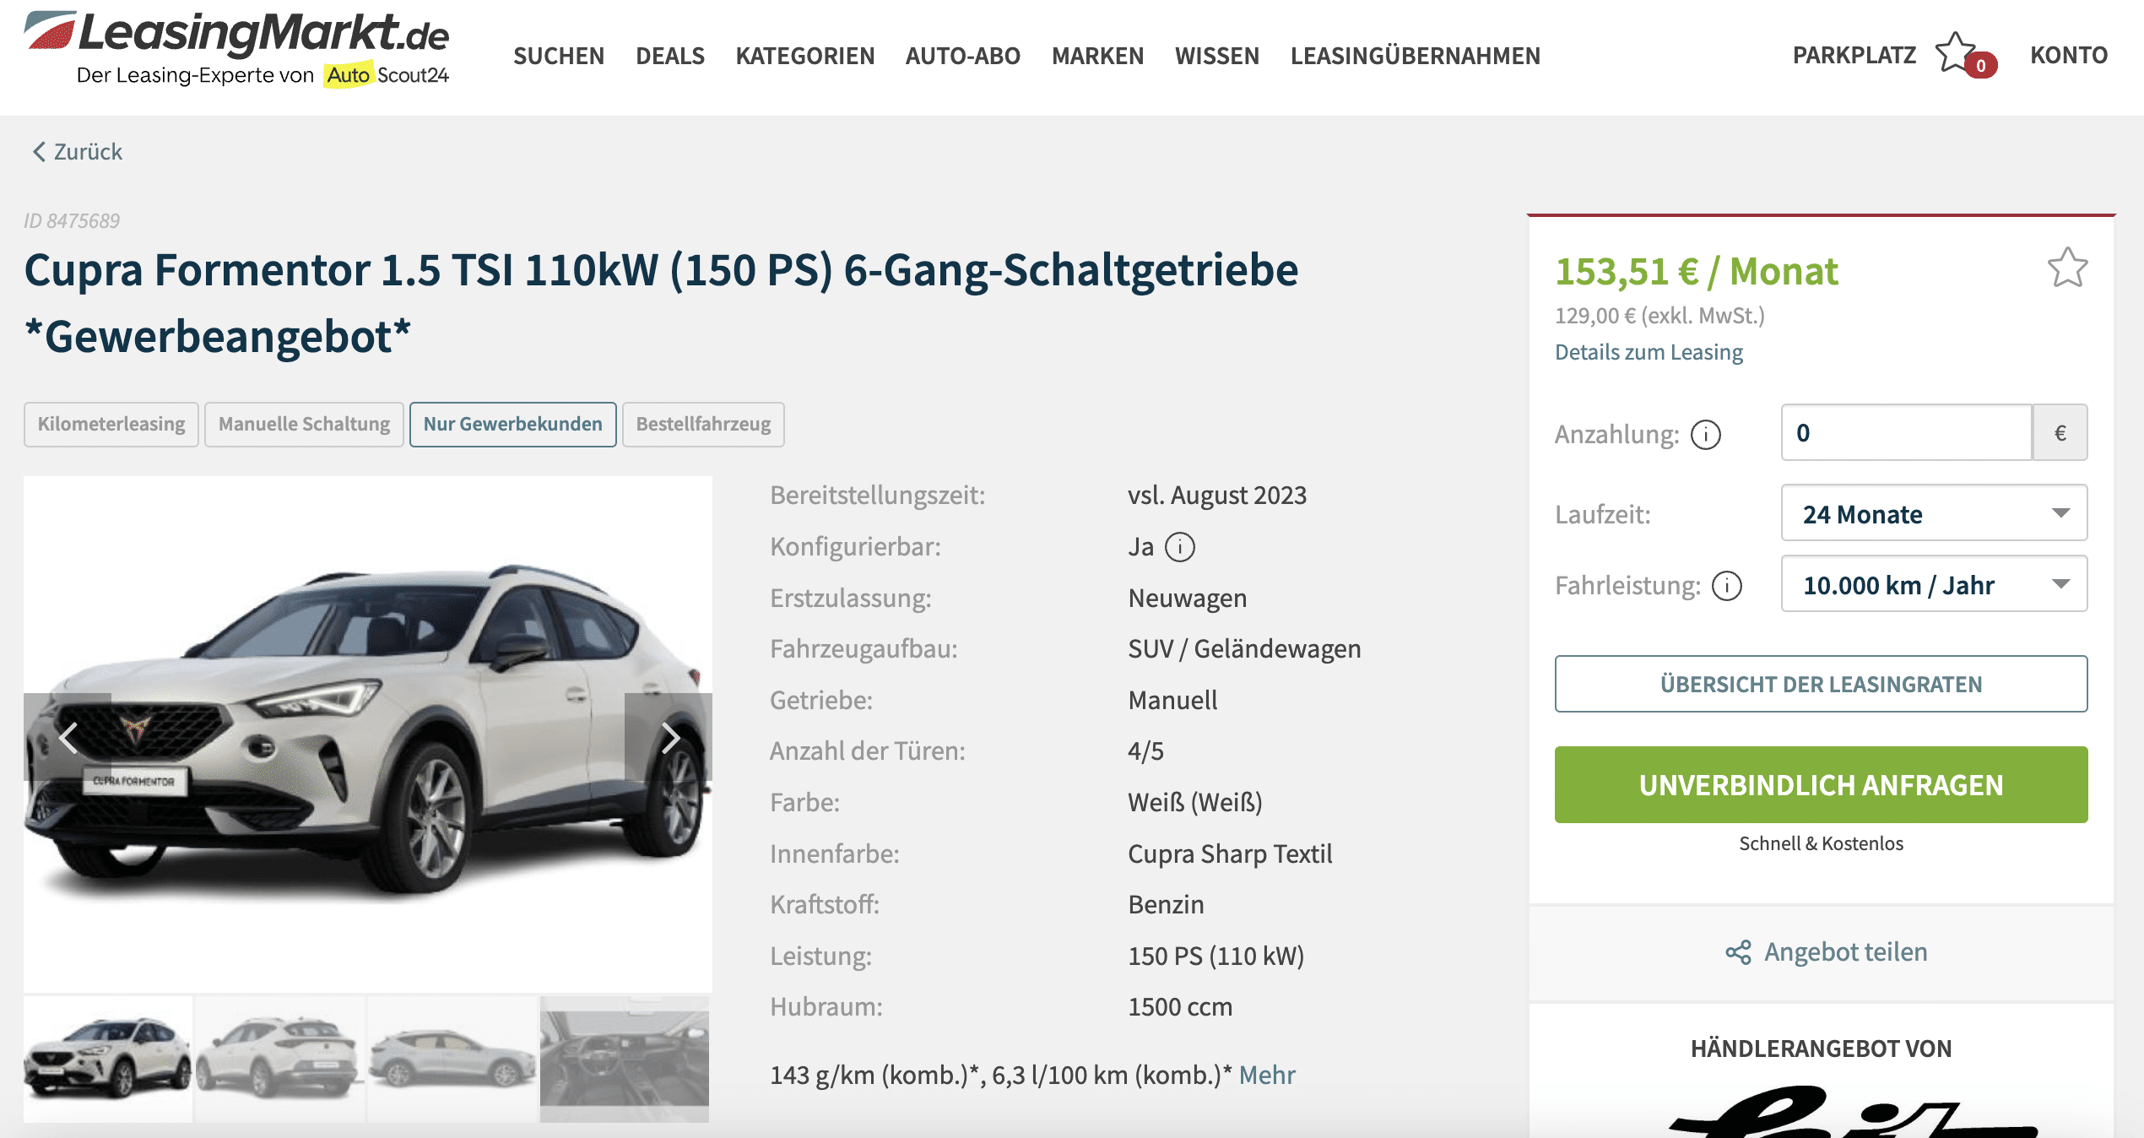
Task: Click the Bestellfahrzeug tag
Action: pyautogui.click(x=703, y=425)
